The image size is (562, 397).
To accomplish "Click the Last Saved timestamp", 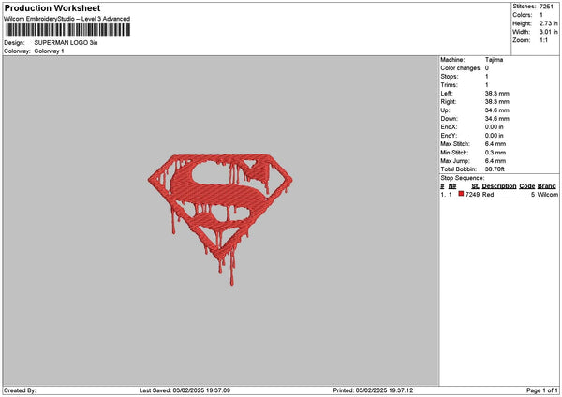I will pyautogui.click(x=185, y=390).
